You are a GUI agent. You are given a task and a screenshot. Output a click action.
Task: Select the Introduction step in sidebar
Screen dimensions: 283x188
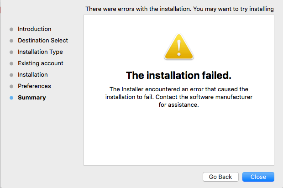35,29
